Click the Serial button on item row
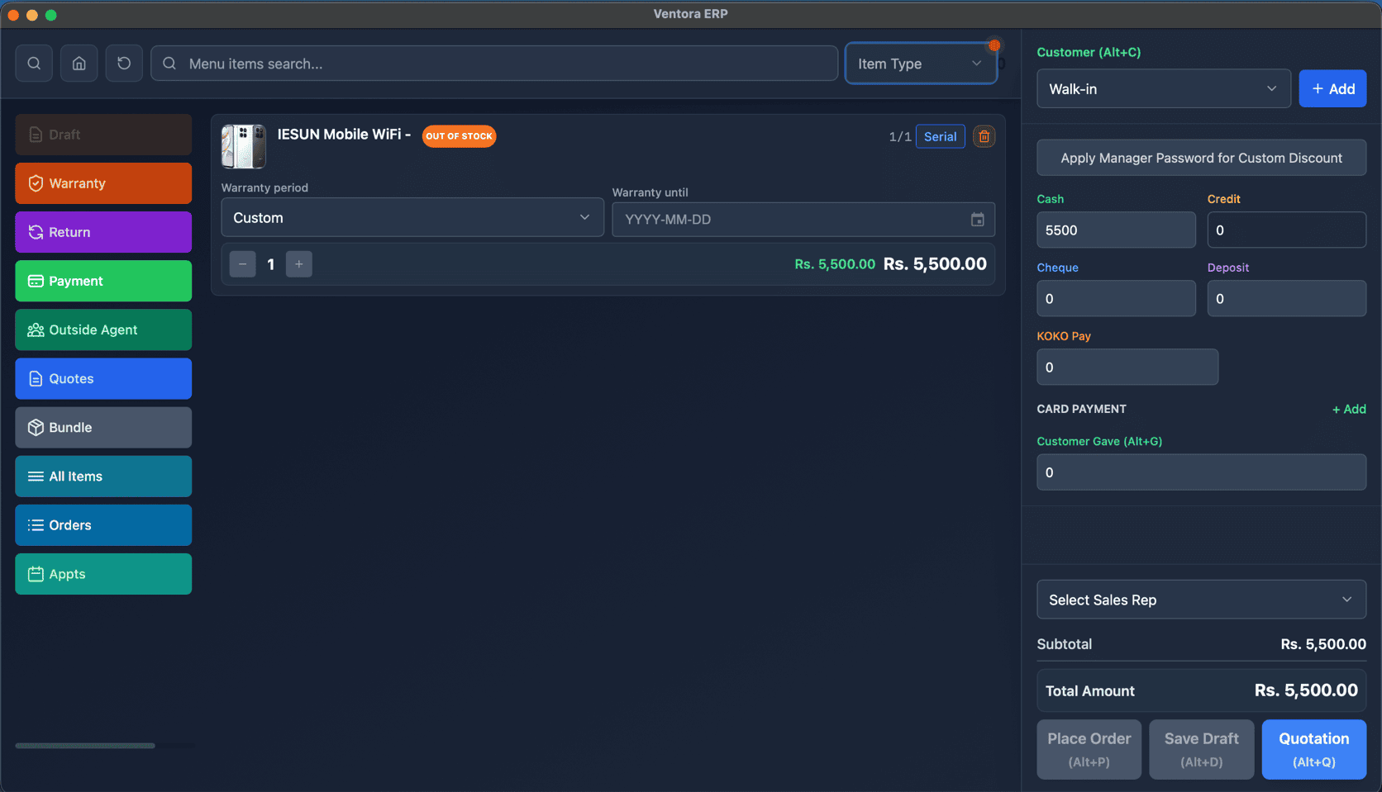Image resolution: width=1382 pixels, height=792 pixels. tap(940, 136)
